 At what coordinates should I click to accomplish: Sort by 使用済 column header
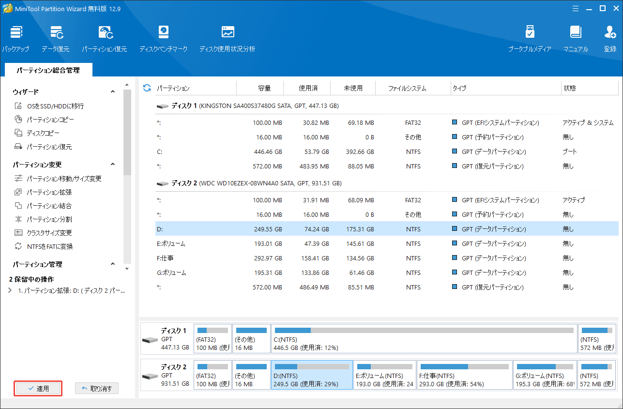308,89
